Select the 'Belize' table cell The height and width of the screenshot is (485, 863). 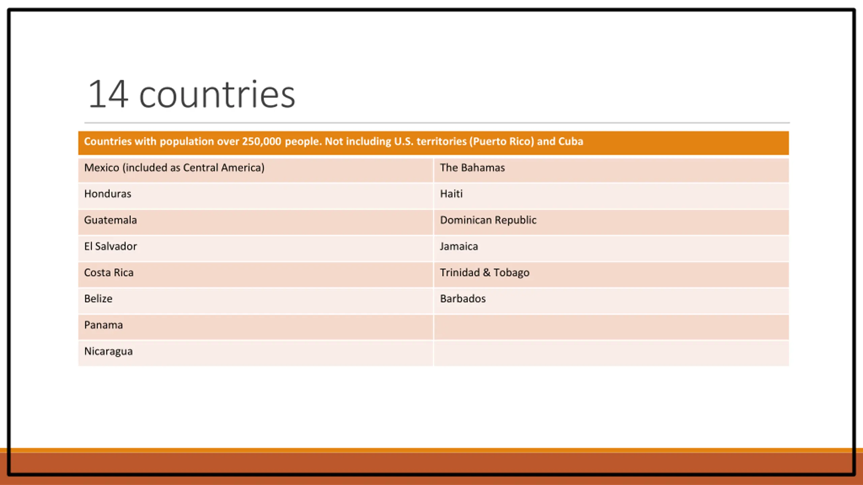256,301
